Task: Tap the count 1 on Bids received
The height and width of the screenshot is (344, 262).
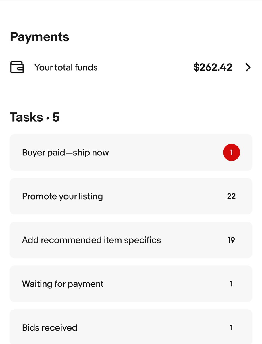Action: pyautogui.click(x=231, y=328)
